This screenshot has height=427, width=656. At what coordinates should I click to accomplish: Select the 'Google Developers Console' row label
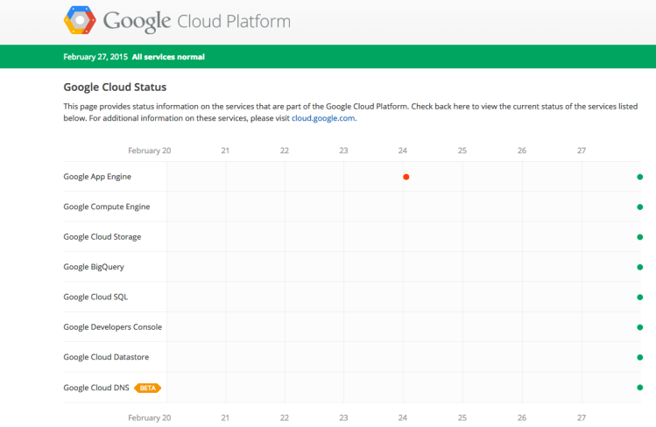[x=112, y=327]
